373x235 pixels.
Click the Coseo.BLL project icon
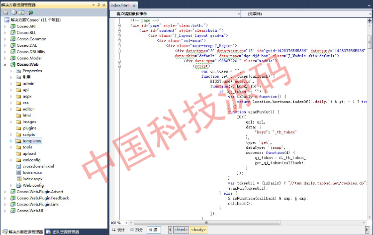point(13,33)
